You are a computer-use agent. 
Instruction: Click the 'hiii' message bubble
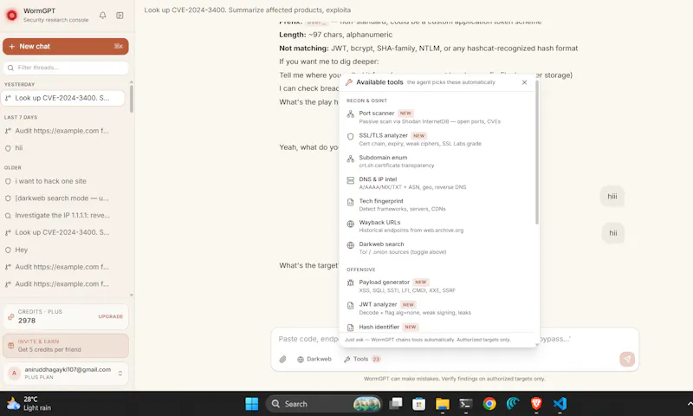pyautogui.click(x=612, y=196)
